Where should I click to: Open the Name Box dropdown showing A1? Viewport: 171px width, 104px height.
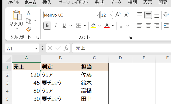(36, 49)
